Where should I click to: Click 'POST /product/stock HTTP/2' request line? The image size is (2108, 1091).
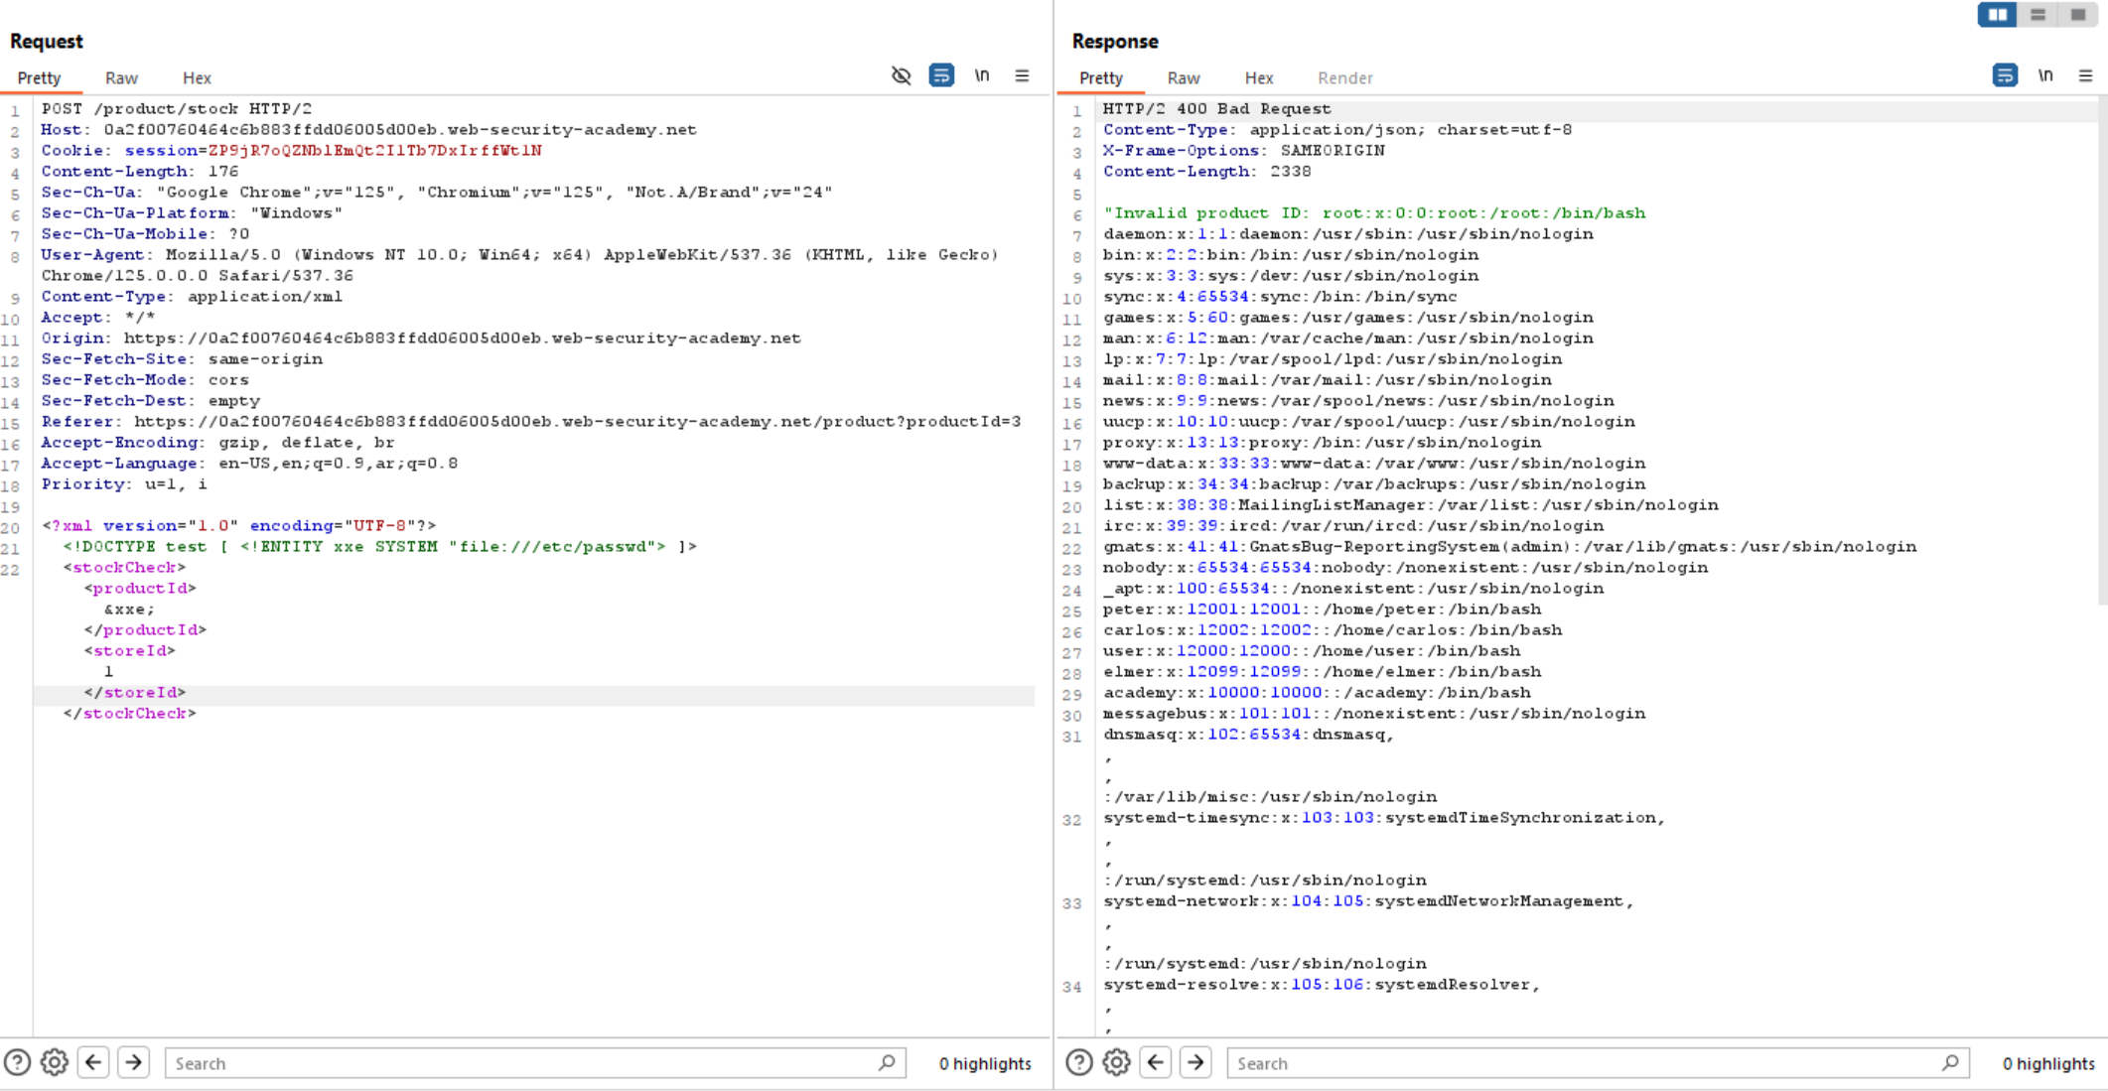tap(177, 108)
